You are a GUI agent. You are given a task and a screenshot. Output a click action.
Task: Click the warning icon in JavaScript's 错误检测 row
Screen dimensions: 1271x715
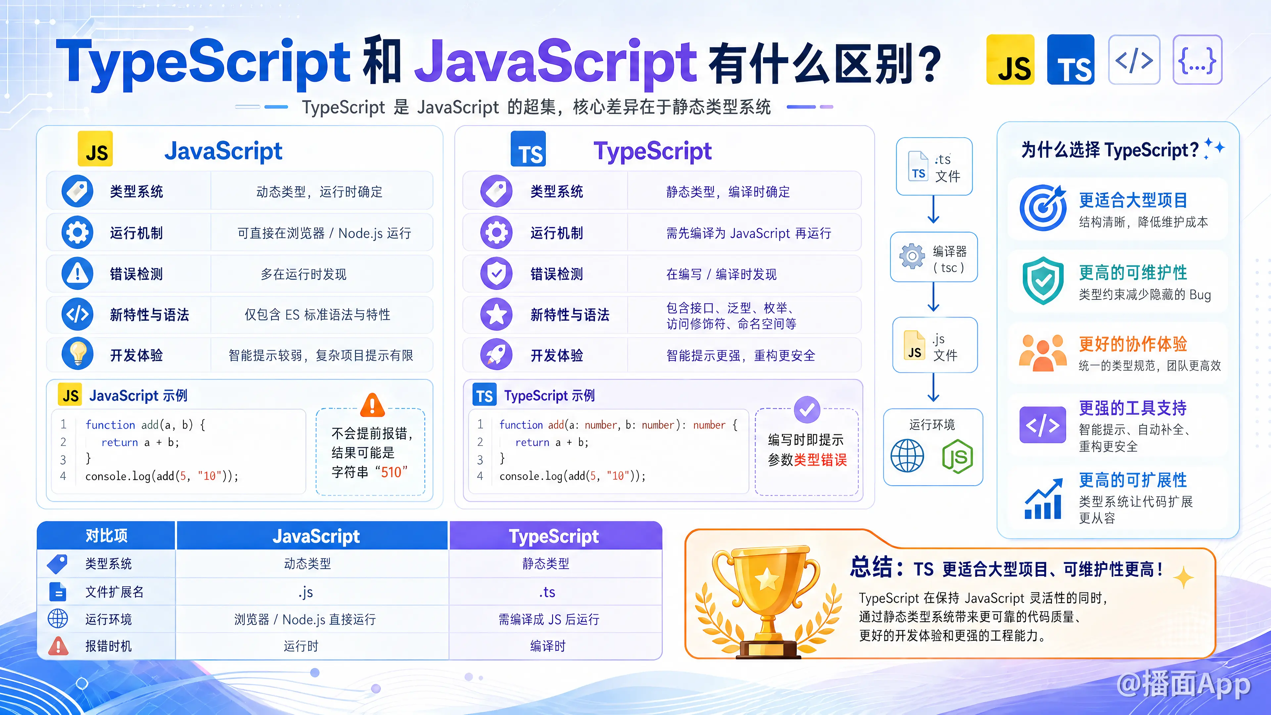tap(77, 273)
